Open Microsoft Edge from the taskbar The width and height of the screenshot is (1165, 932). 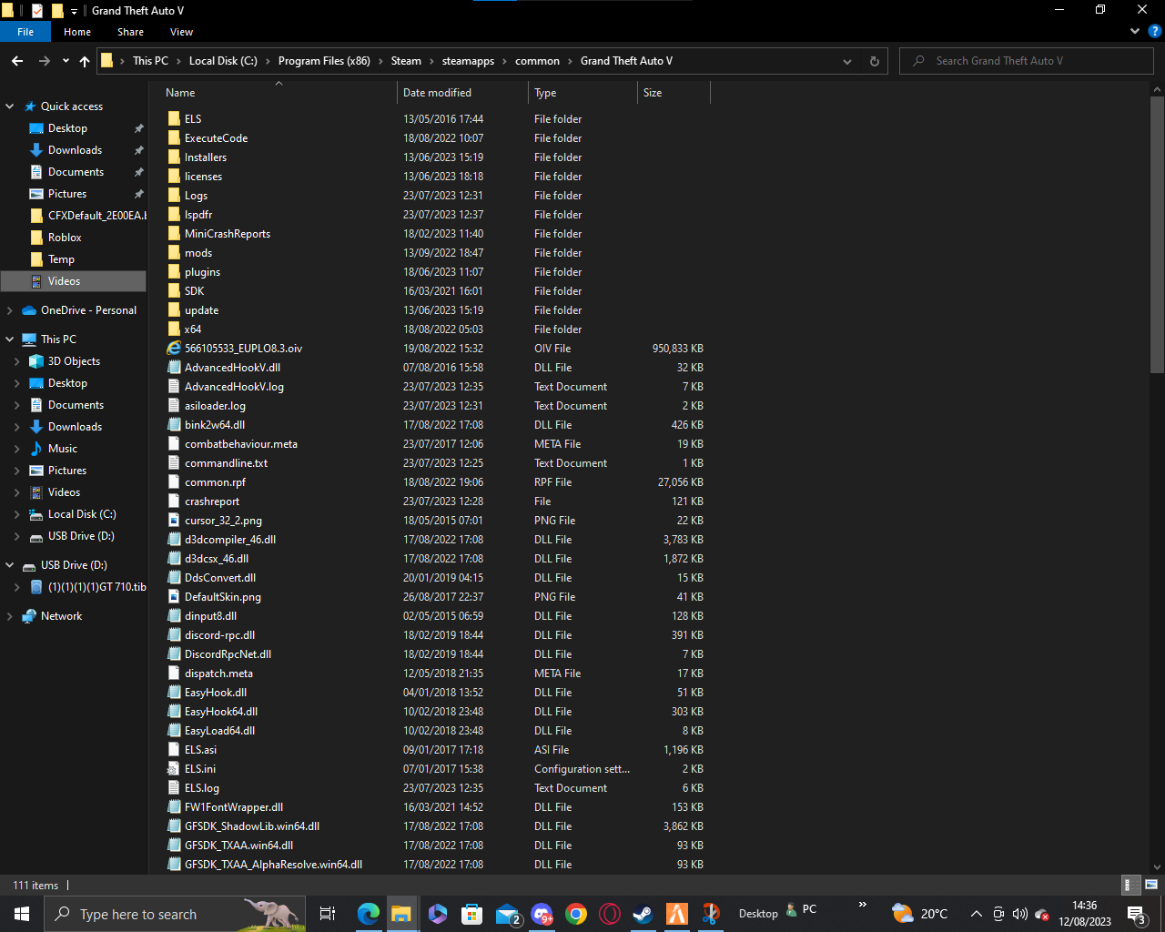tap(369, 914)
